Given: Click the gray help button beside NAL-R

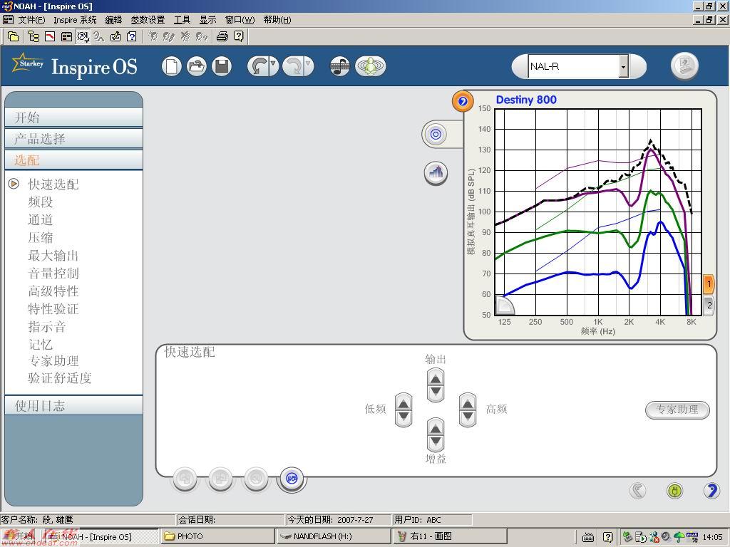Looking at the screenshot, I should click(684, 66).
